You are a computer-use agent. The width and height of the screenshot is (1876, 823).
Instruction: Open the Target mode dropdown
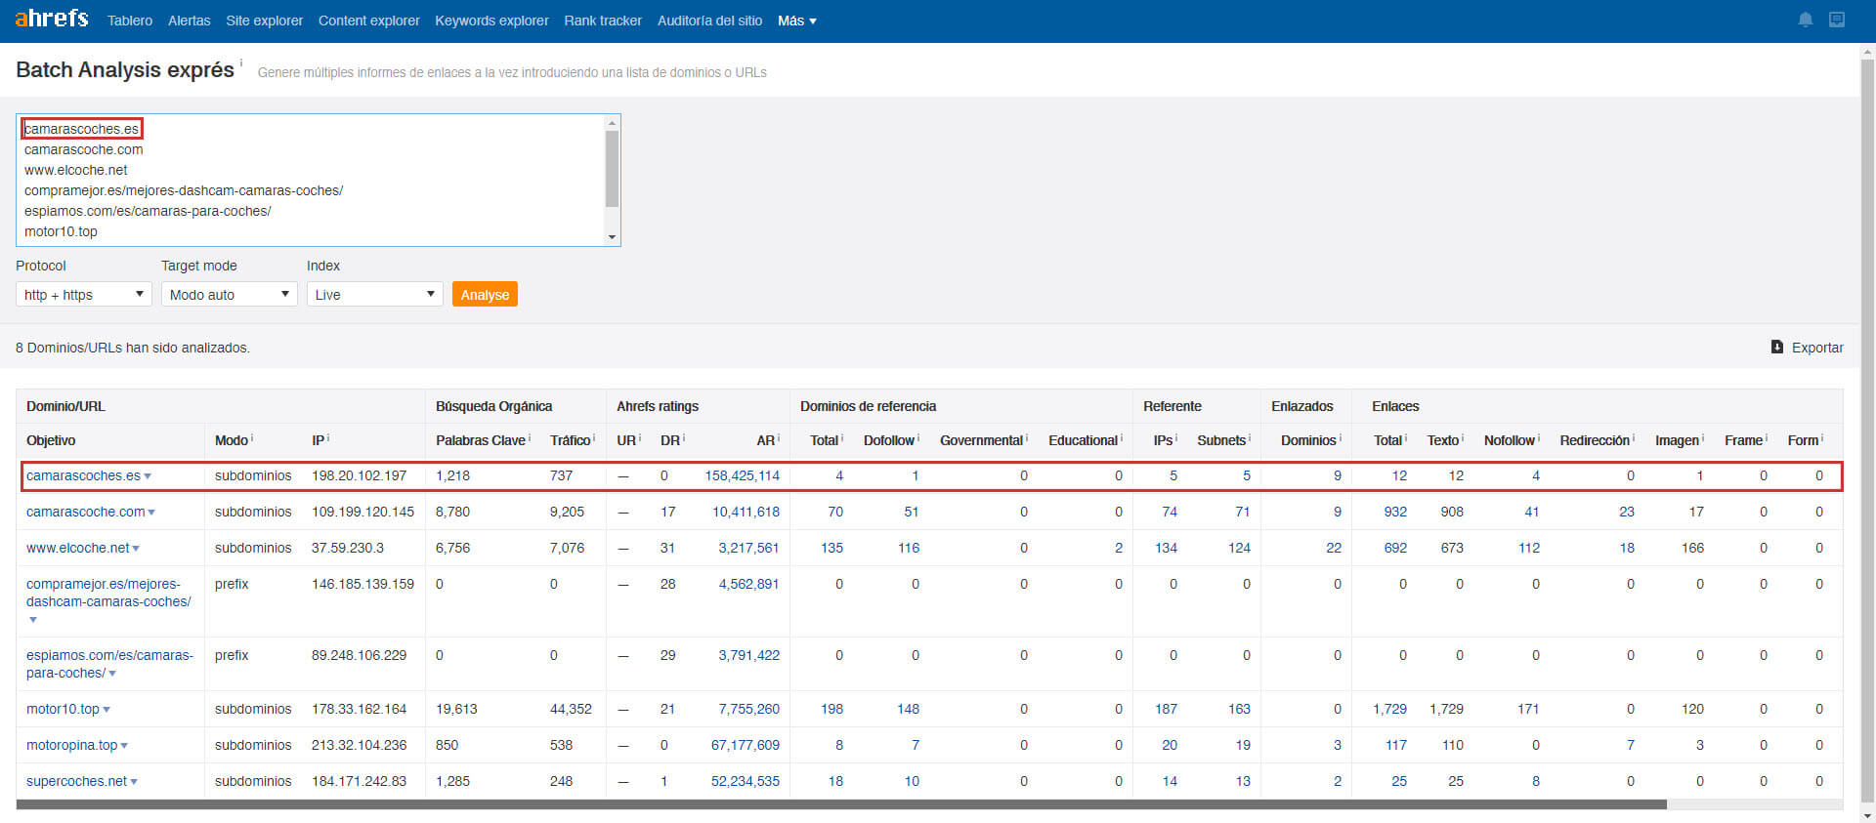click(230, 294)
